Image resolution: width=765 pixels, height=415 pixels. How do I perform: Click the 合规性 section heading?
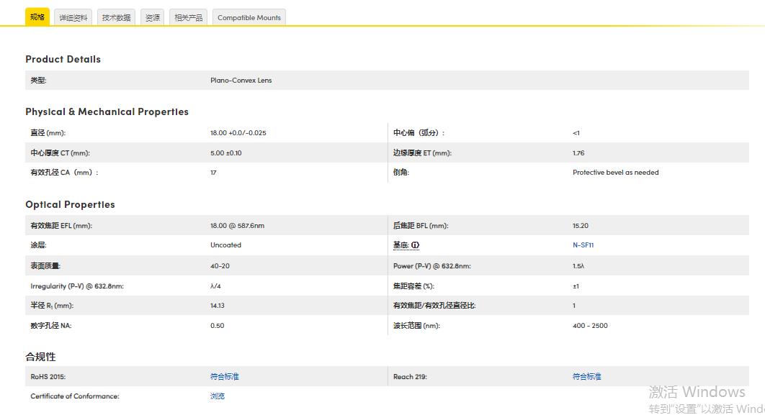(x=40, y=357)
